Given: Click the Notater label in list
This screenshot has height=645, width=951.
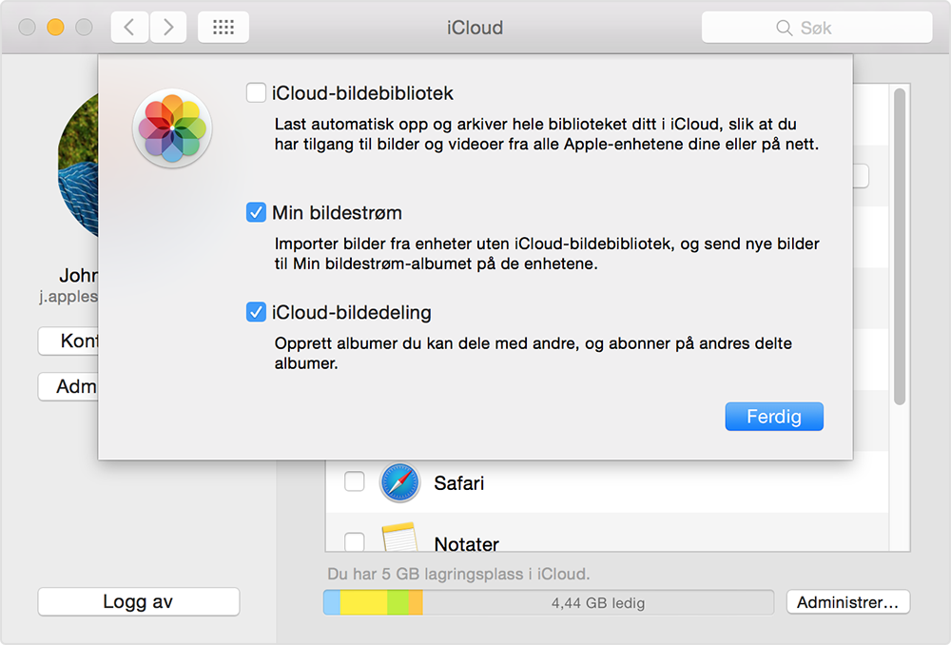Looking at the screenshot, I should 466,543.
